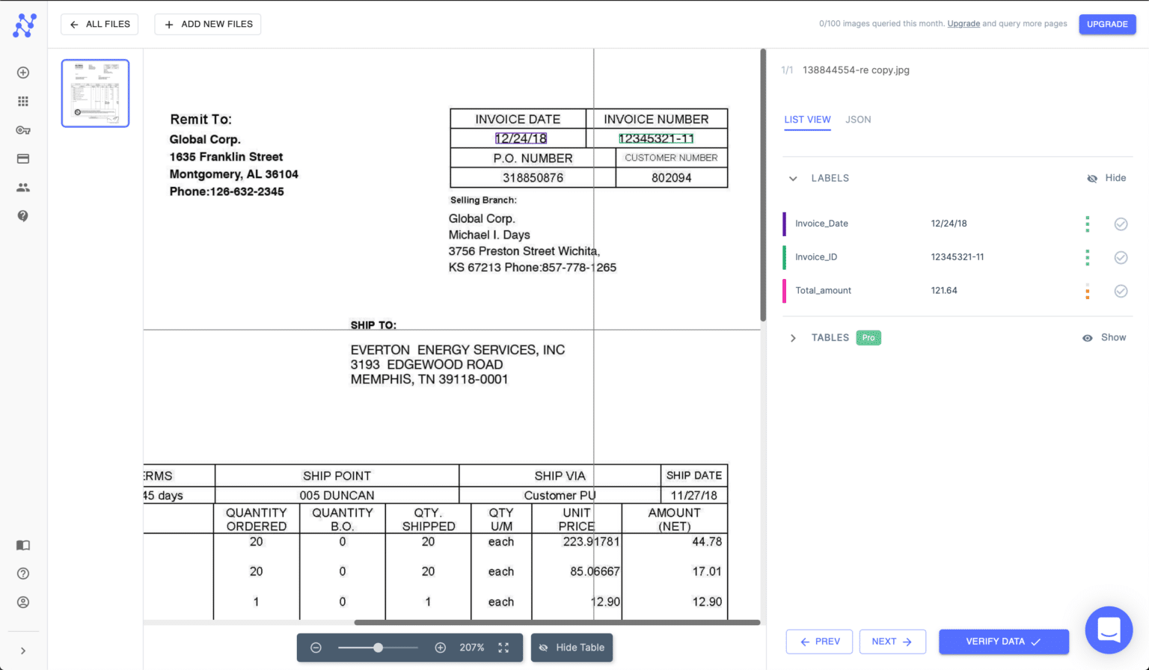Expand the TABLES section chevron
This screenshot has width=1149, height=670.
pos(792,337)
